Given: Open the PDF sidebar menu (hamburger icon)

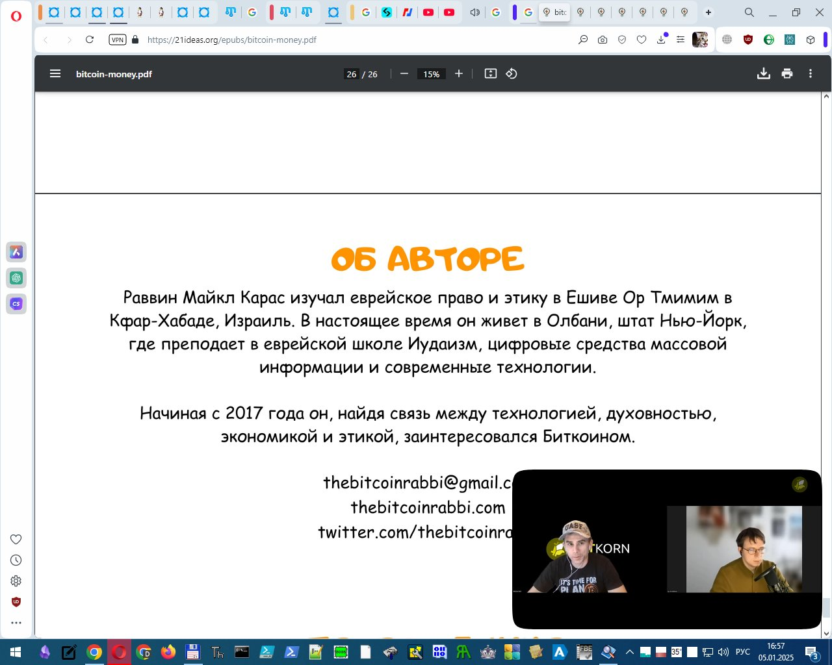Looking at the screenshot, I should coord(55,74).
